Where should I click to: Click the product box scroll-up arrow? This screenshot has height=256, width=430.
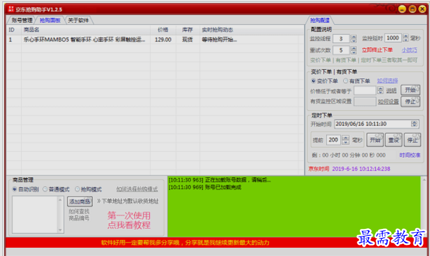(60, 200)
